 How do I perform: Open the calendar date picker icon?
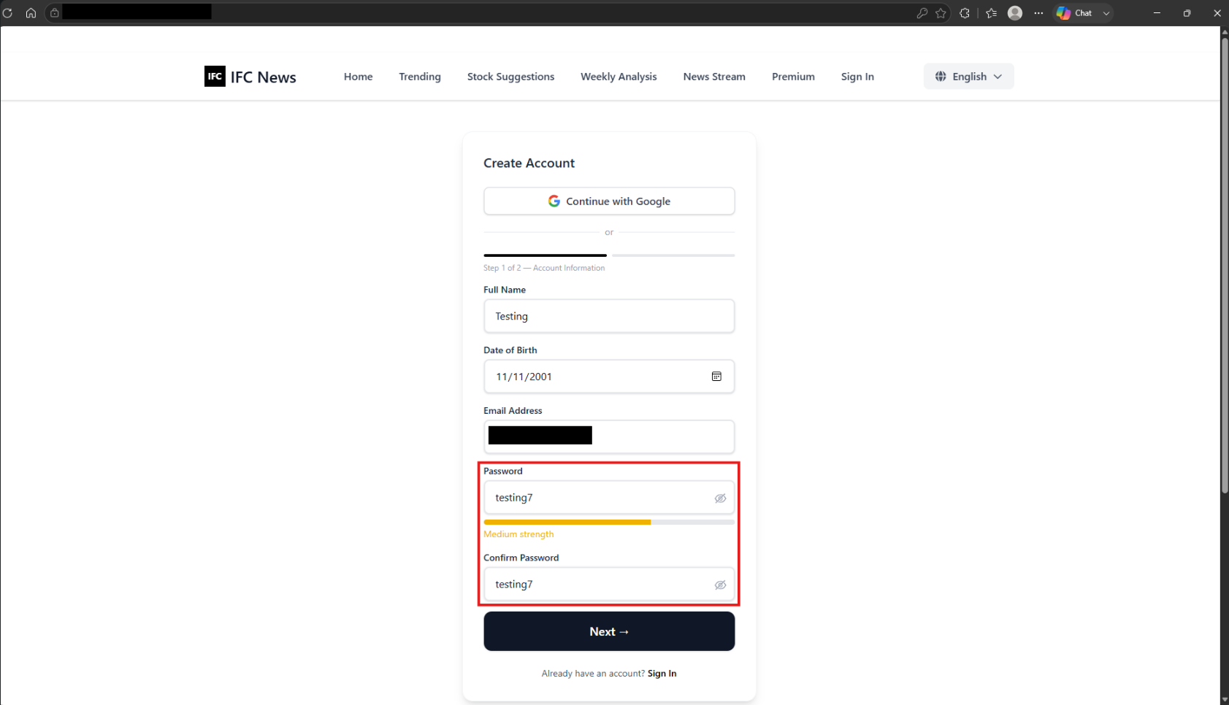coord(716,377)
